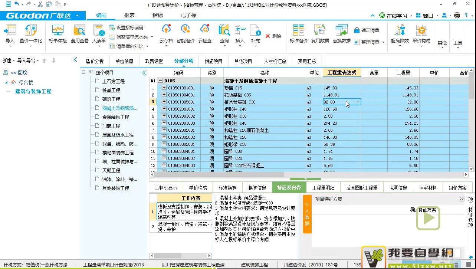Switch to 报表 ribbon tab
Image resolution: width=476 pixels, height=269 pixels.
[129, 16]
